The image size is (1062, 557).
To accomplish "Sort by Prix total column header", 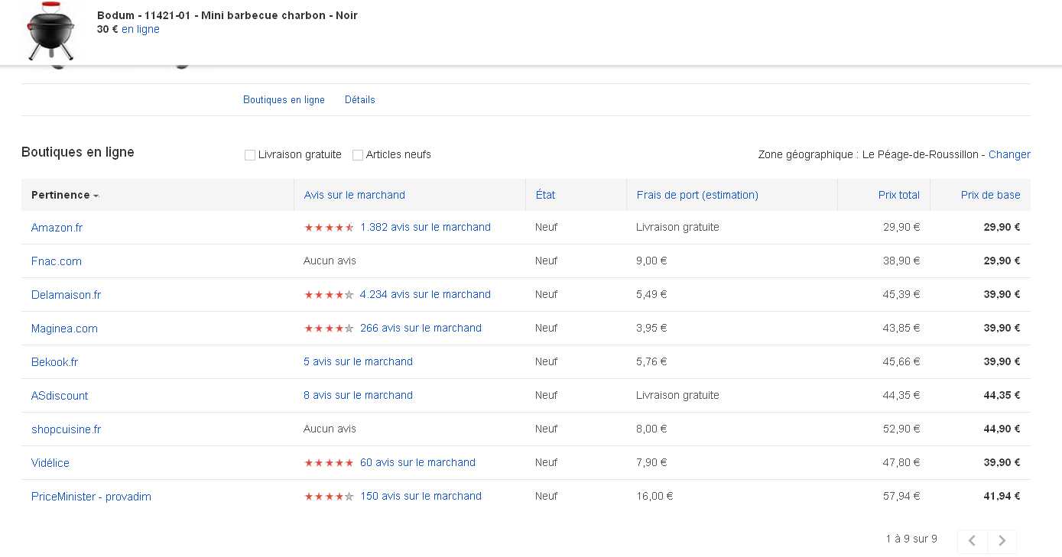I will pyautogui.click(x=898, y=195).
